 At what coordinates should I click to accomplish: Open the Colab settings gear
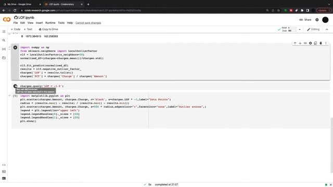click(x=317, y=20)
